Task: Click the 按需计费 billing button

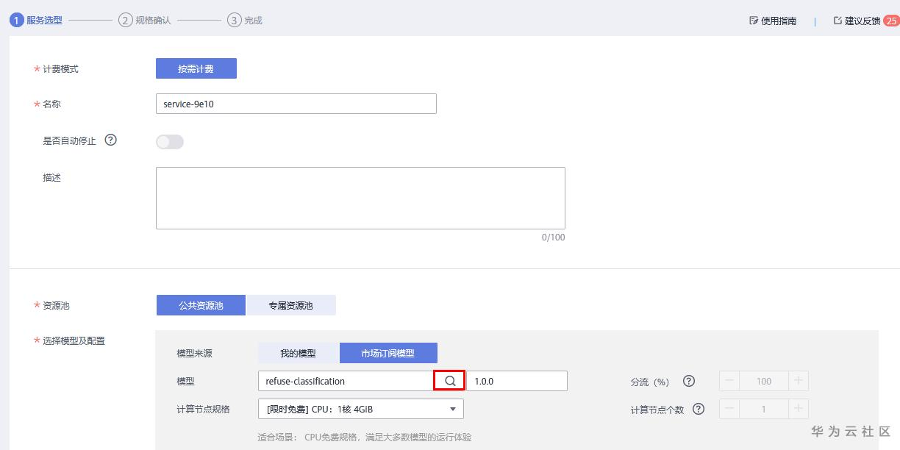Action: click(196, 68)
